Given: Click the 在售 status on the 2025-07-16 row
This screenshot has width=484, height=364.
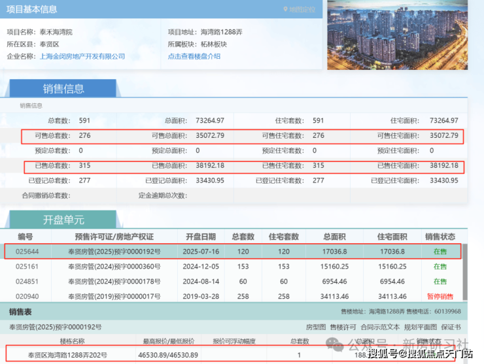Looking at the screenshot, I should [x=440, y=251].
